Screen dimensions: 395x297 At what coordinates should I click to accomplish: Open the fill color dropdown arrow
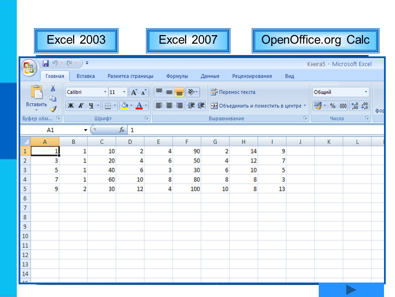[x=131, y=106]
